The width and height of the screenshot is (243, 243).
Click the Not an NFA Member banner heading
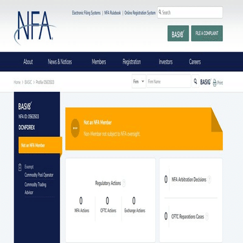[x=98, y=123]
